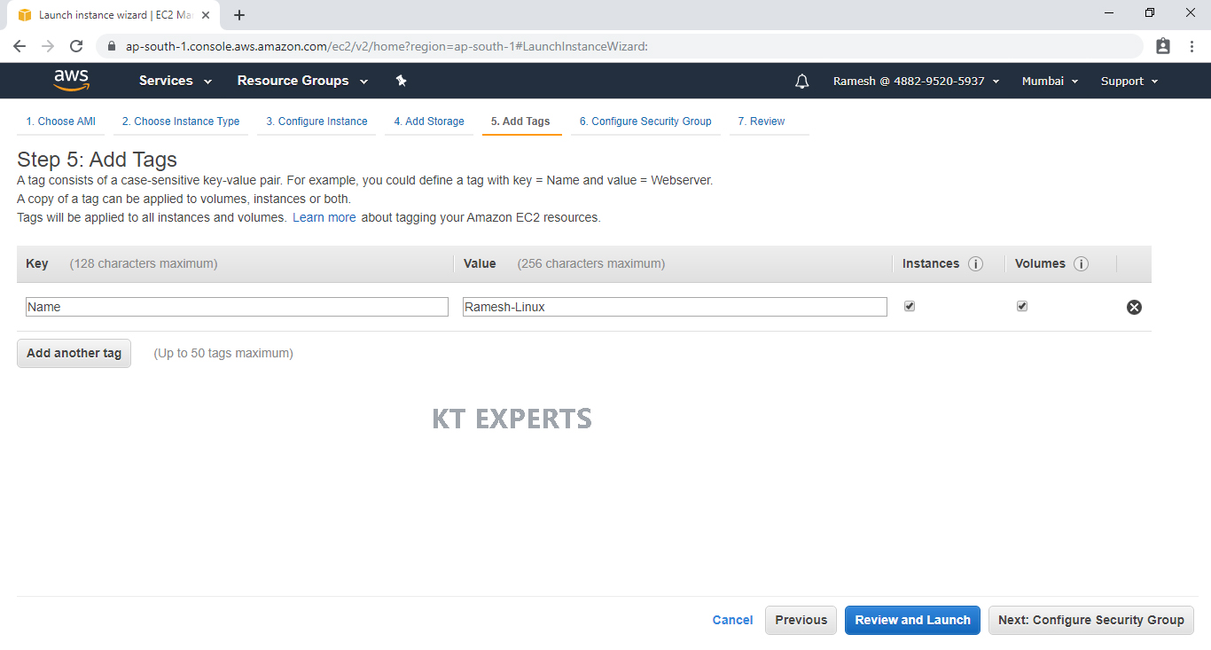Click the padlock site info icon
Image resolution: width=1211 pixels, height=650 pixels.
pos(112,46)
